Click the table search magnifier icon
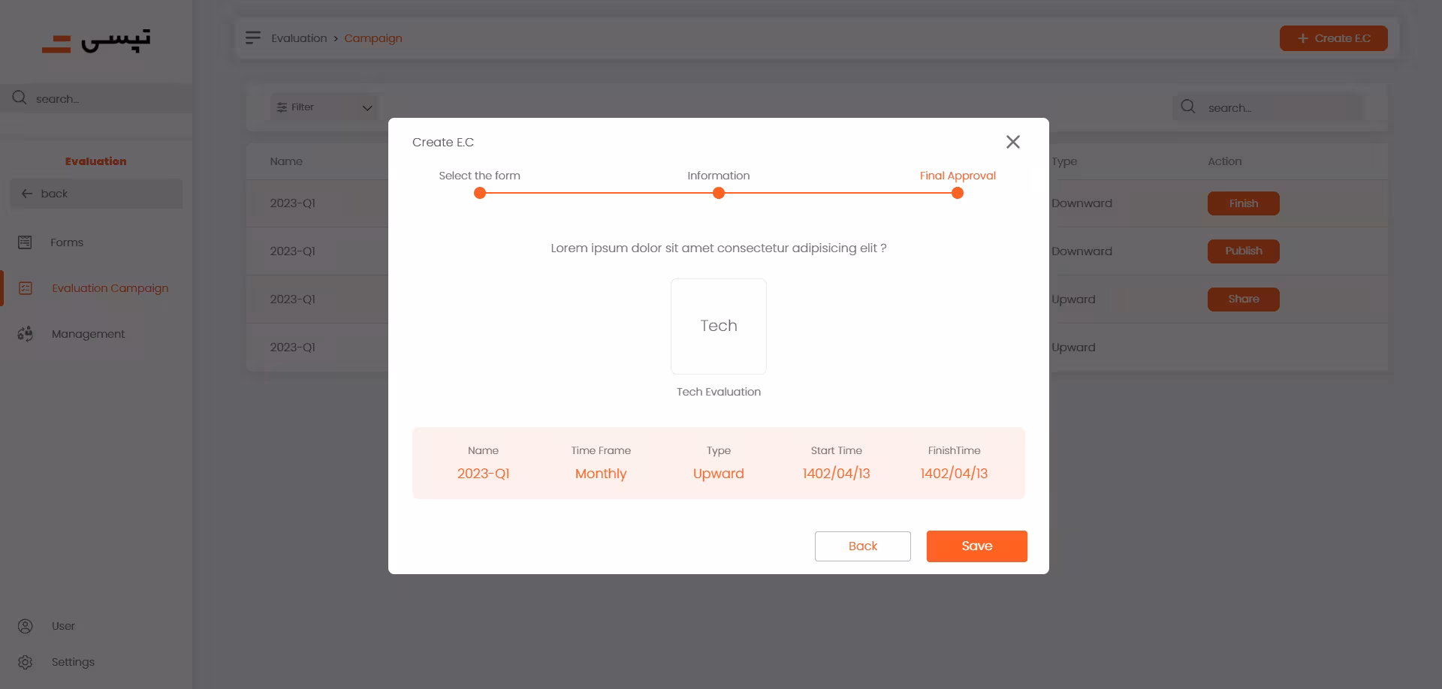The height and width of the screenshot is (689, 1442). click(x=1188, y=107)
